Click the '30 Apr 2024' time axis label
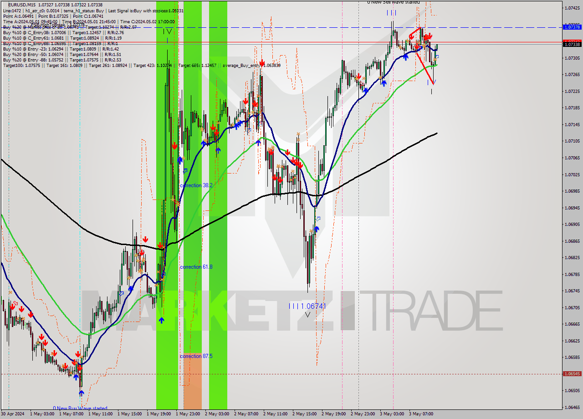 pos(12,414)
